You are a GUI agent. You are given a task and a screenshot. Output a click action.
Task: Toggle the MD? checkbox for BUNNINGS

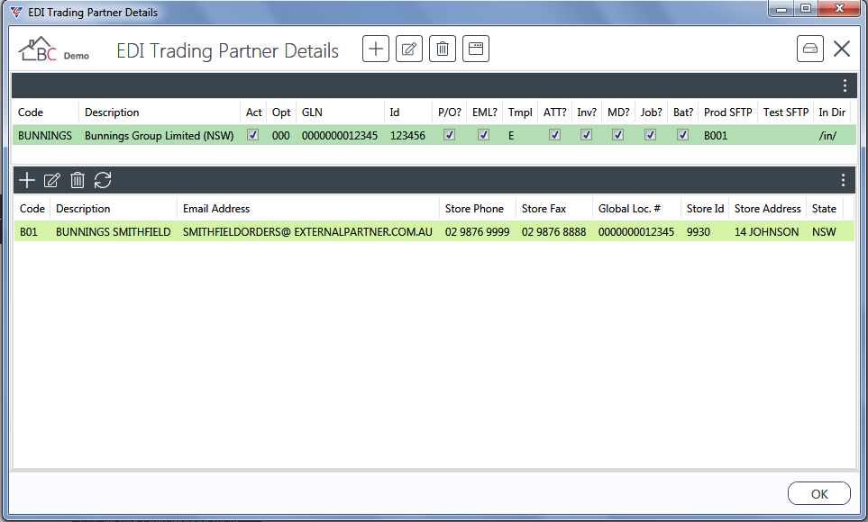(x=617, y=134)
